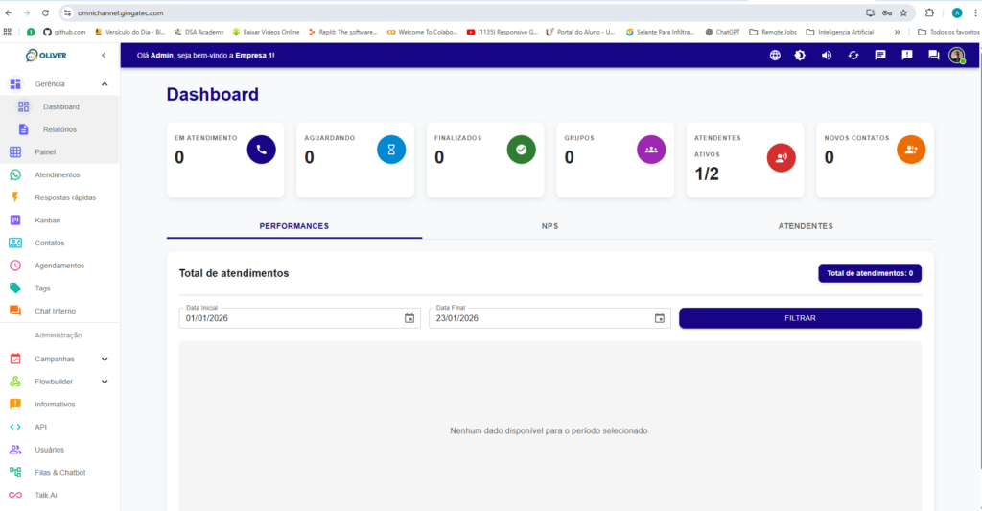Switch to the NPS tab
Screen dimensions: 982x511
(549, 226)
